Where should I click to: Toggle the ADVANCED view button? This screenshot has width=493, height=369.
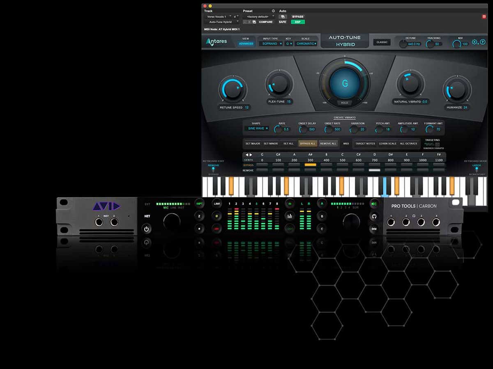click(x=246, y=44)
